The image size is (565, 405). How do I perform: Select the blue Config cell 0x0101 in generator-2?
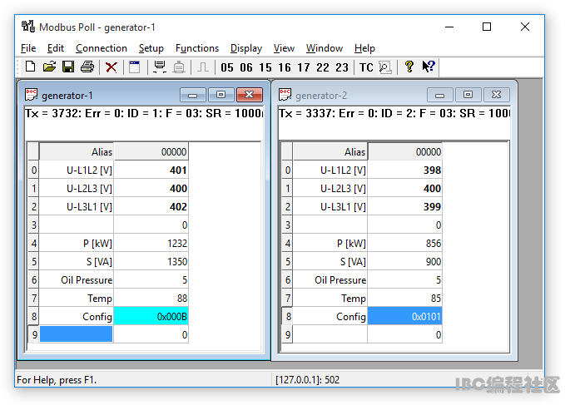[x=404, y=316]
